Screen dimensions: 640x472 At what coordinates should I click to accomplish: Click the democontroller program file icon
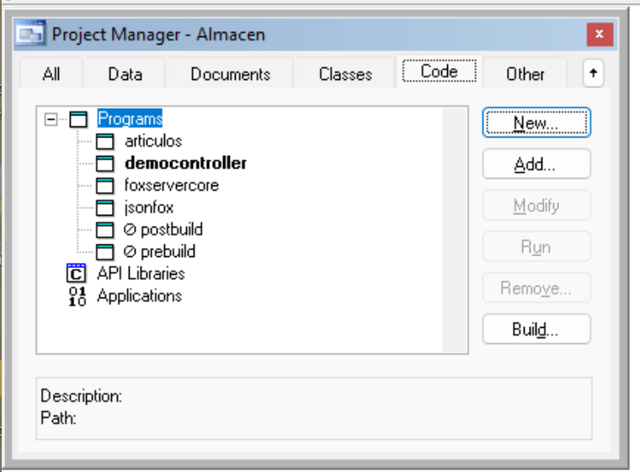tap(105, 164)
